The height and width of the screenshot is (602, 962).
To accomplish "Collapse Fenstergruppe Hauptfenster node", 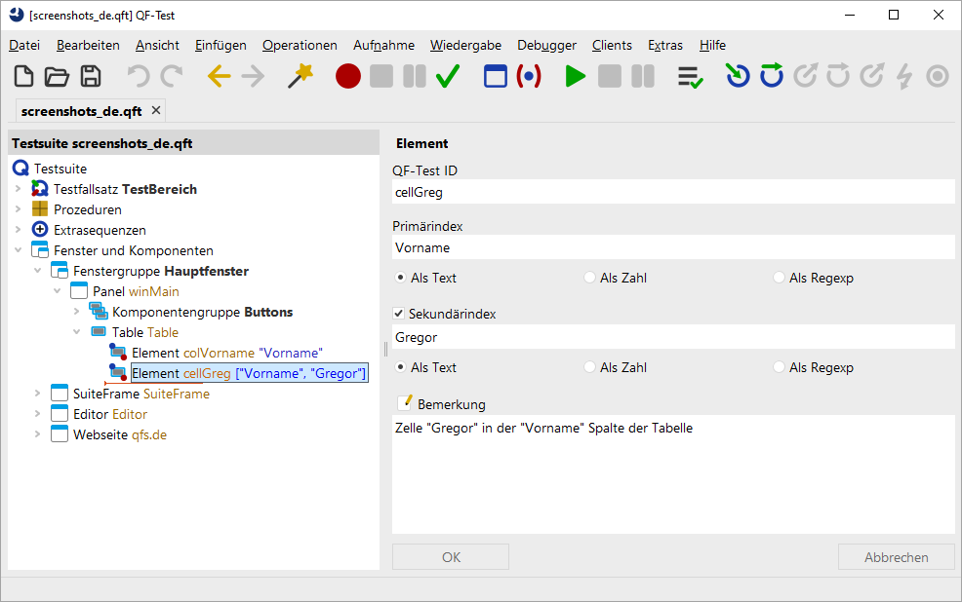I will [x=37, y=271].
